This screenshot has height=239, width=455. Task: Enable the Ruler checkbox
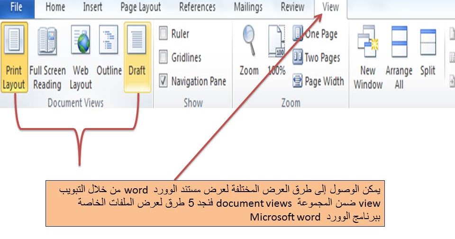[x=164, y=33]
